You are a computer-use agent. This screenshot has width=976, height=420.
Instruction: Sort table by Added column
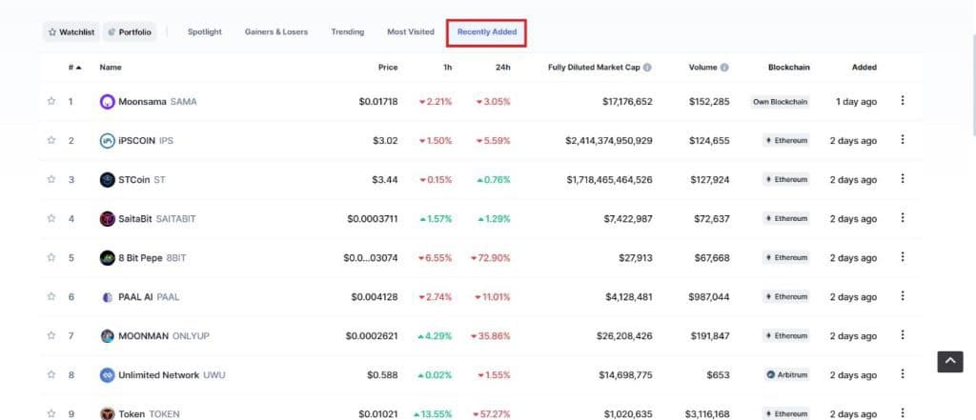(864, 68)
